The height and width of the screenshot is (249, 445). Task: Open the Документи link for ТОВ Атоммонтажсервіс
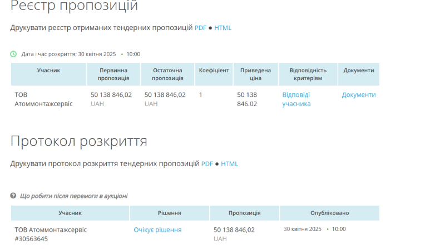coord(359,94)
